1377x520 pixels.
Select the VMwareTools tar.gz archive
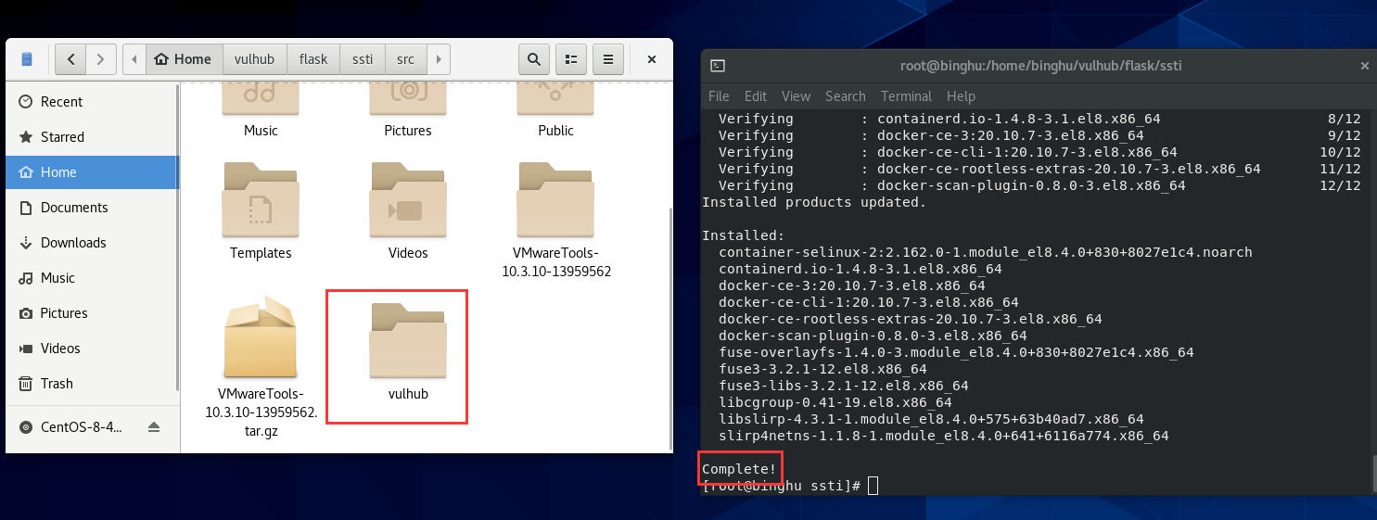(261, 338)
